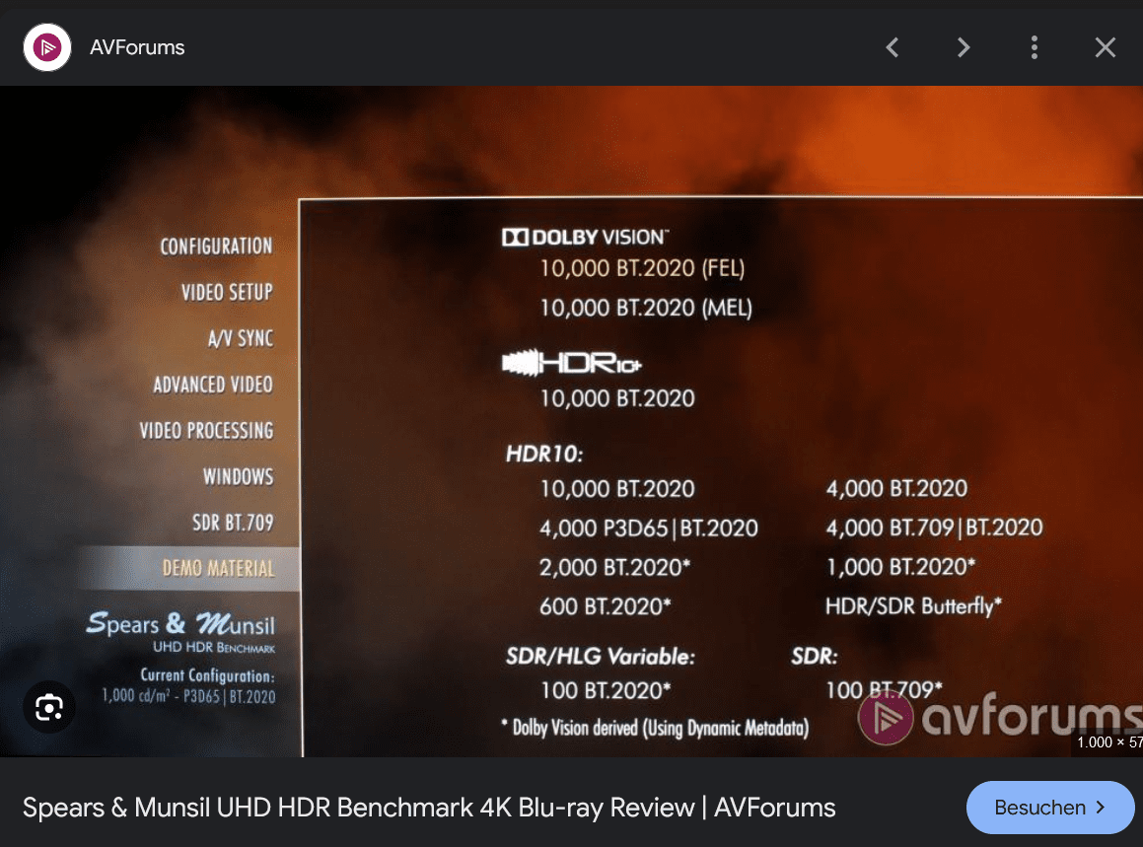Click the Spears & Munsil logo

point(180,624)
